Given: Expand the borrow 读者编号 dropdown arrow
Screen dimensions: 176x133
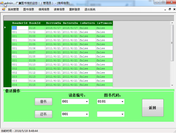Looking at the screenshot, I should 87,101.
